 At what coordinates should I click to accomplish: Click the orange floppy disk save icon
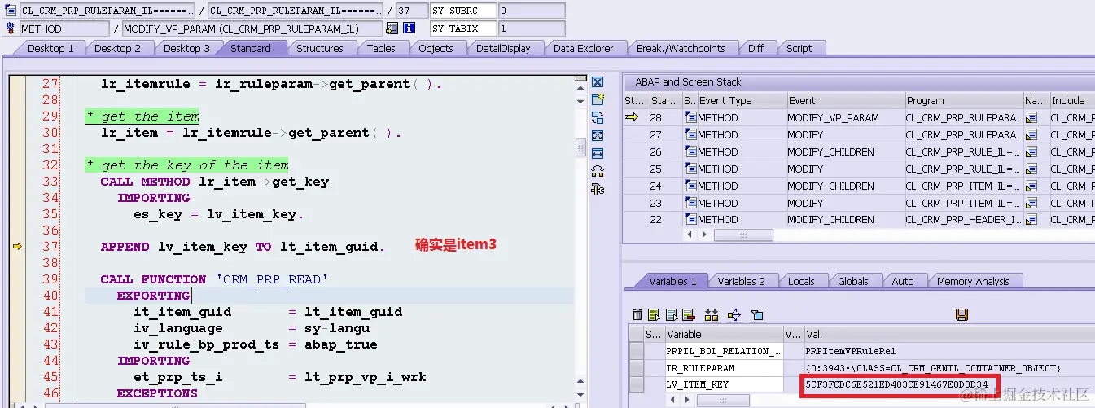point(961,314)
